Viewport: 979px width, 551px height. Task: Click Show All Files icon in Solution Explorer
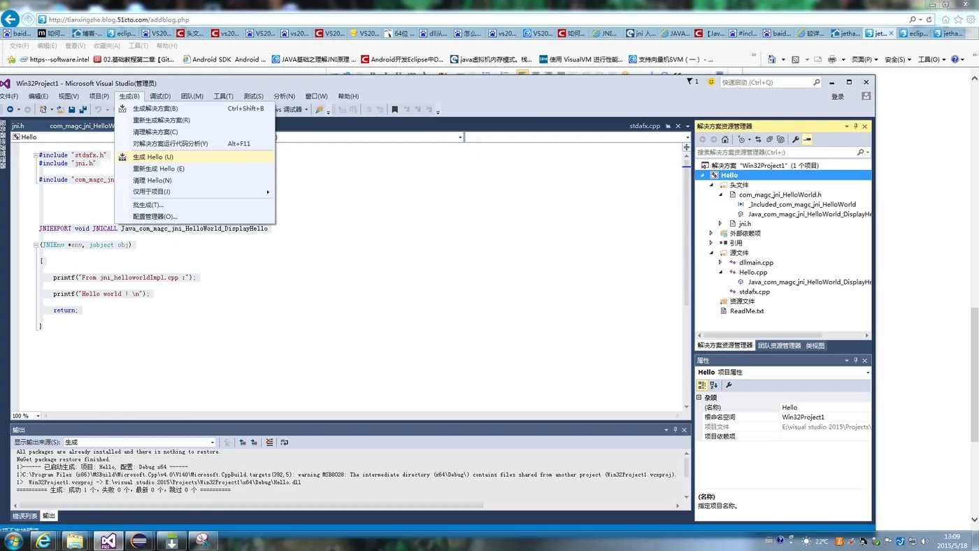[780, 139]
